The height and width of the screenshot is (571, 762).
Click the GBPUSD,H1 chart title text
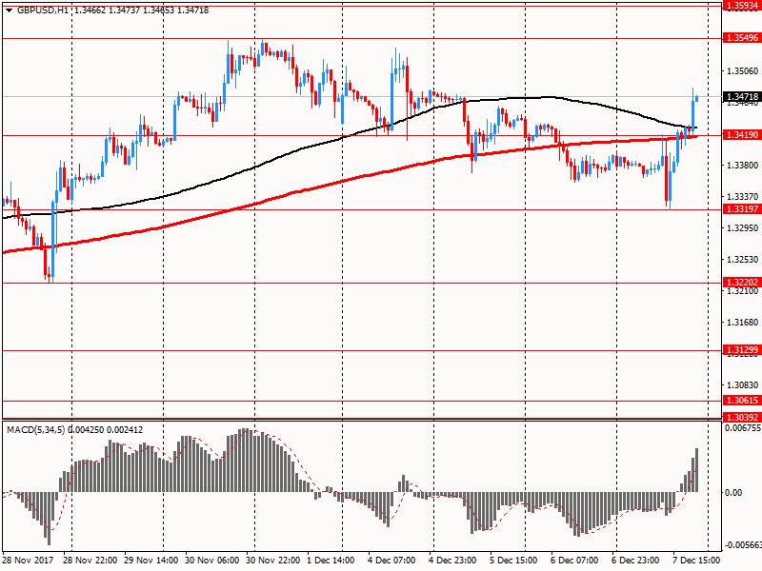[42, 10]
